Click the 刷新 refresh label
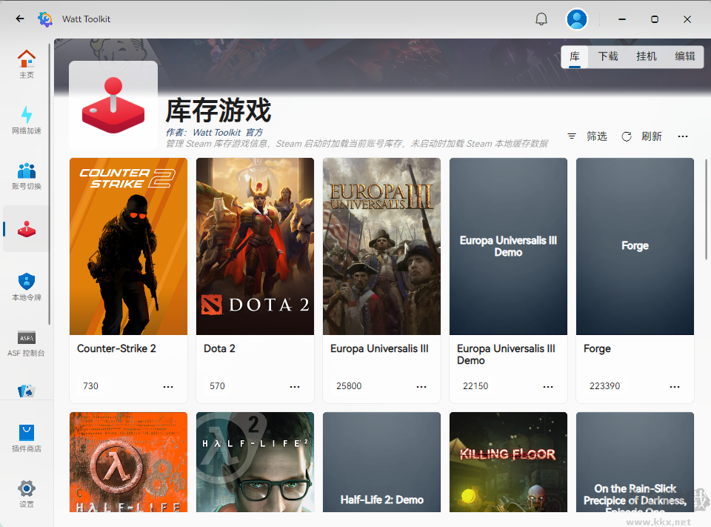This screenshot has height=527, width=711. point(652,136)
